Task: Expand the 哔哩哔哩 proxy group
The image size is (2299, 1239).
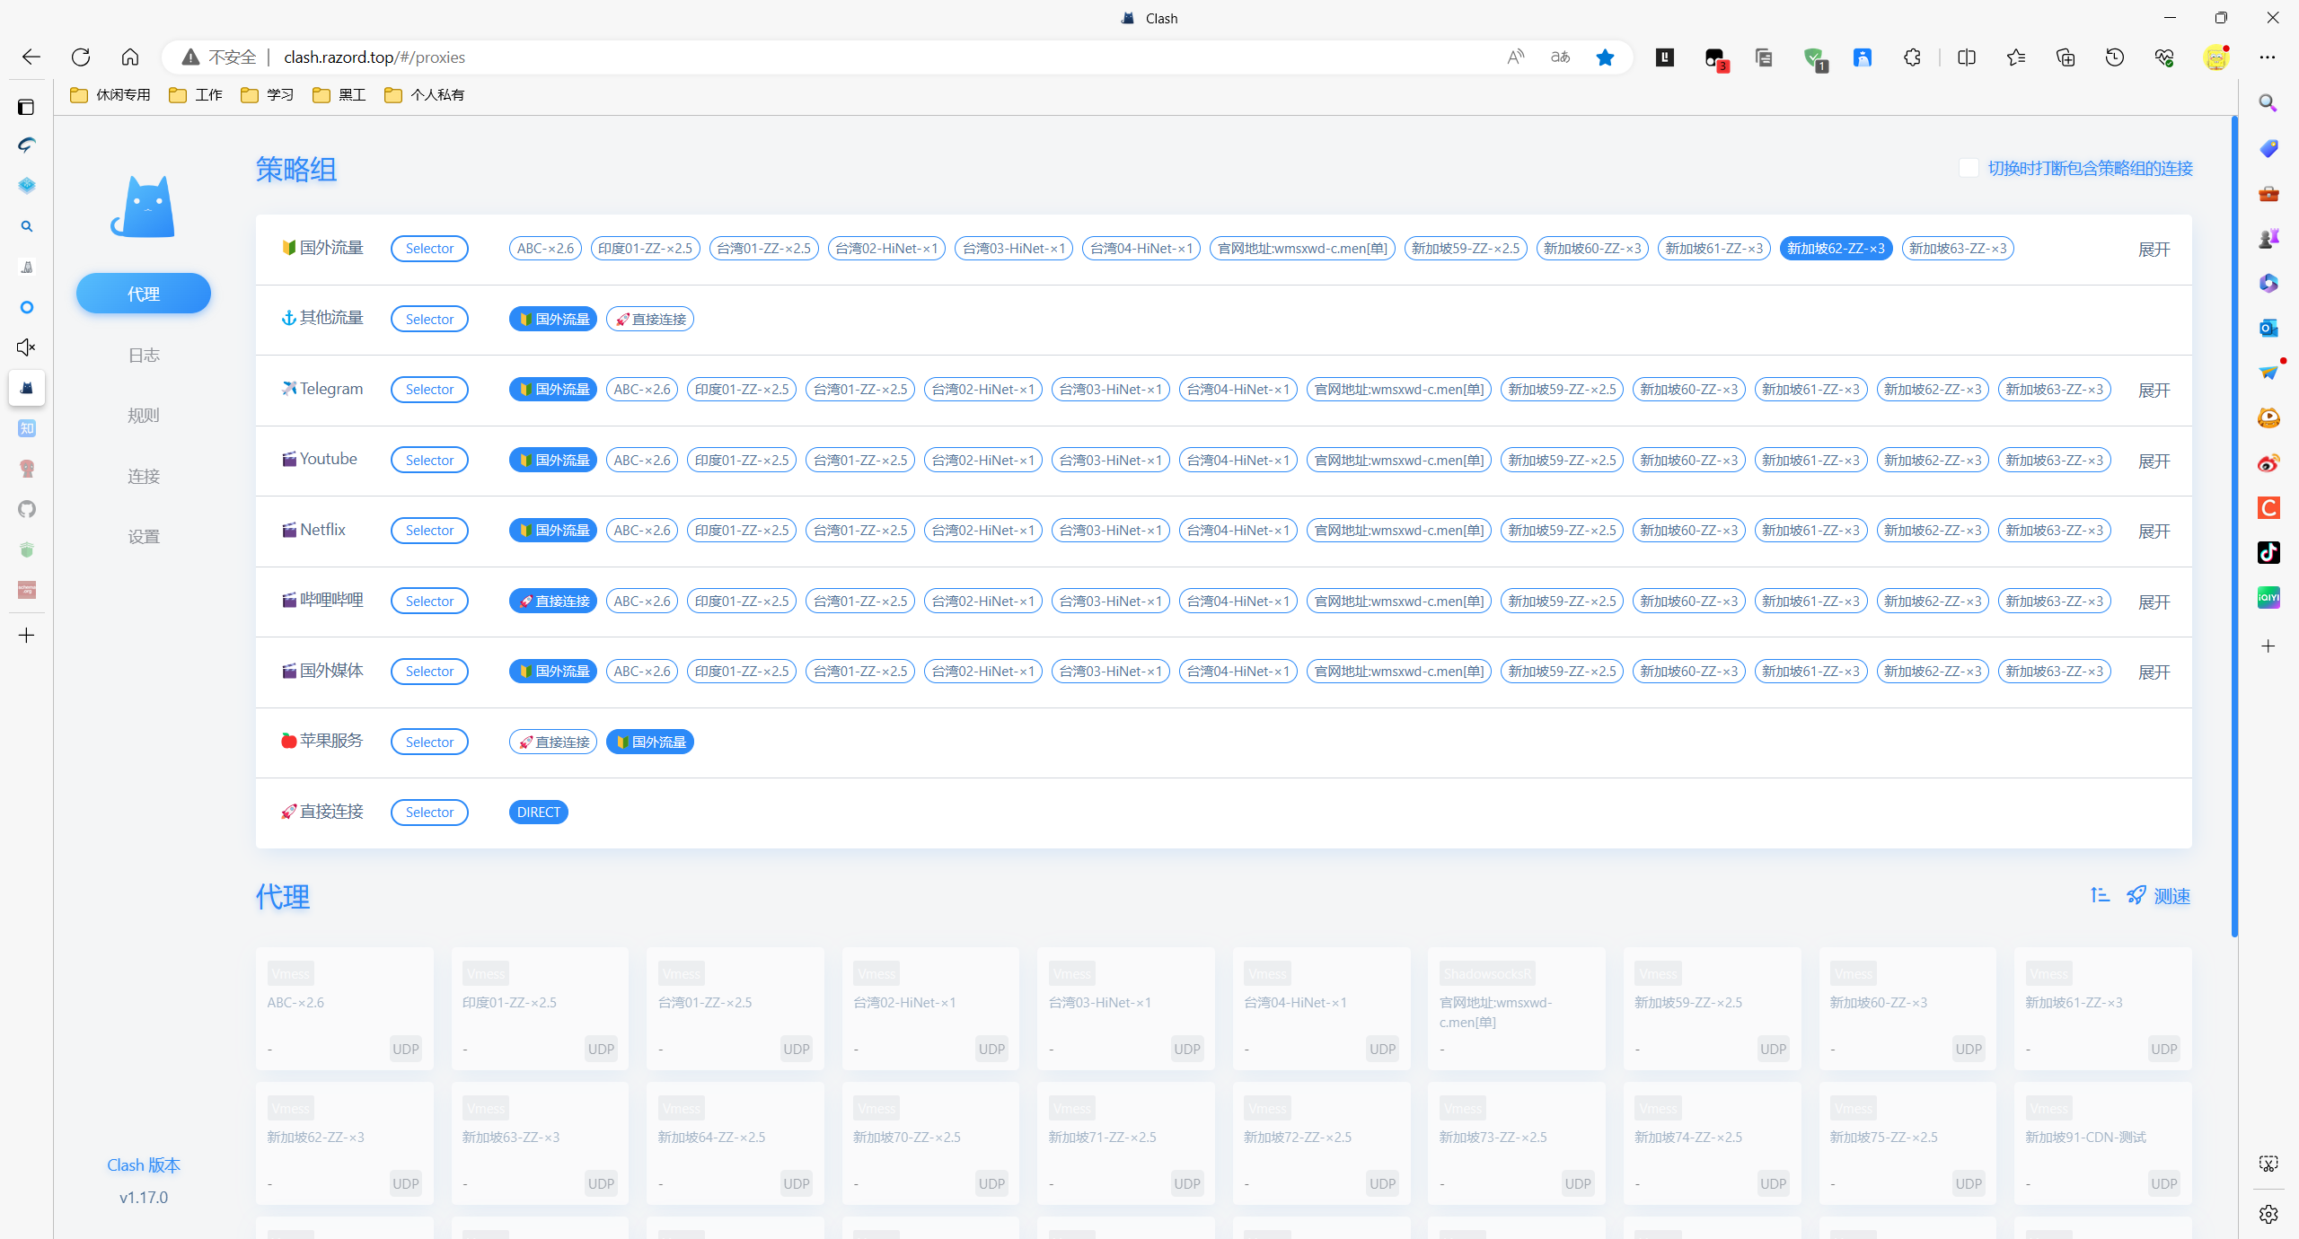Action: pyautogui.click(x=2154, y=602)
